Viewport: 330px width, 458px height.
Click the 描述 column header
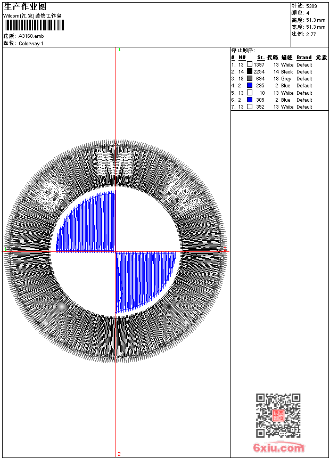tap(287, 58)
